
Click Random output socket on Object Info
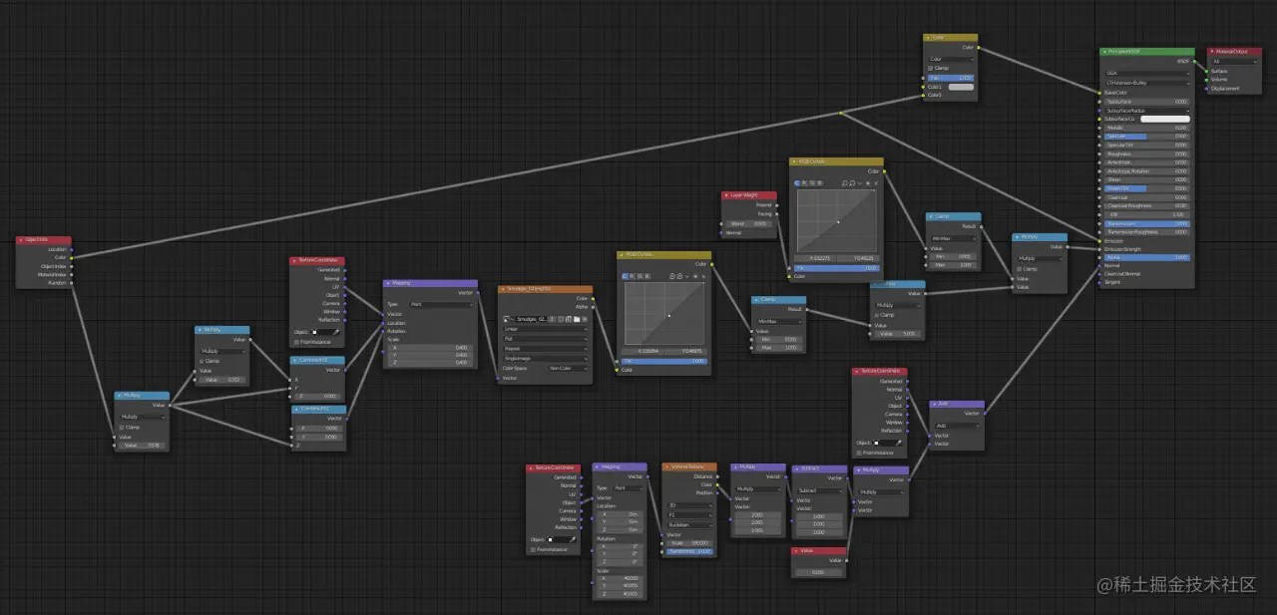[71, 283]
